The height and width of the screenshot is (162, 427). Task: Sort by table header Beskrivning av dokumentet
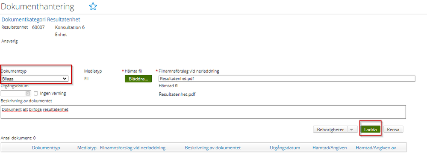(x=213, y=147)
